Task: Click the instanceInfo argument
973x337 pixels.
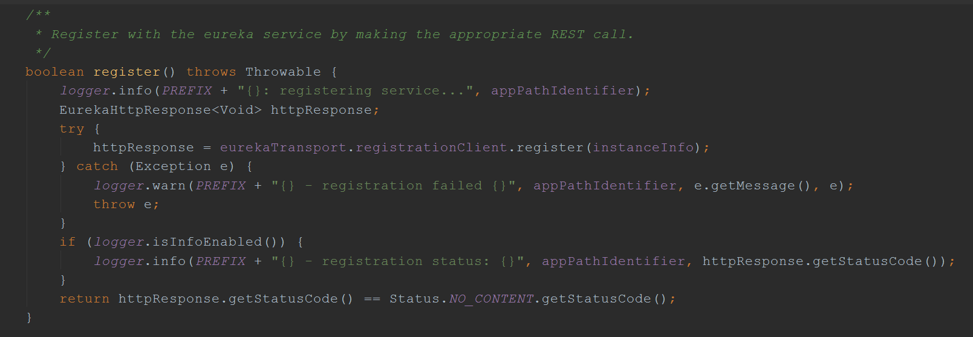Action: tap(643, 148)
